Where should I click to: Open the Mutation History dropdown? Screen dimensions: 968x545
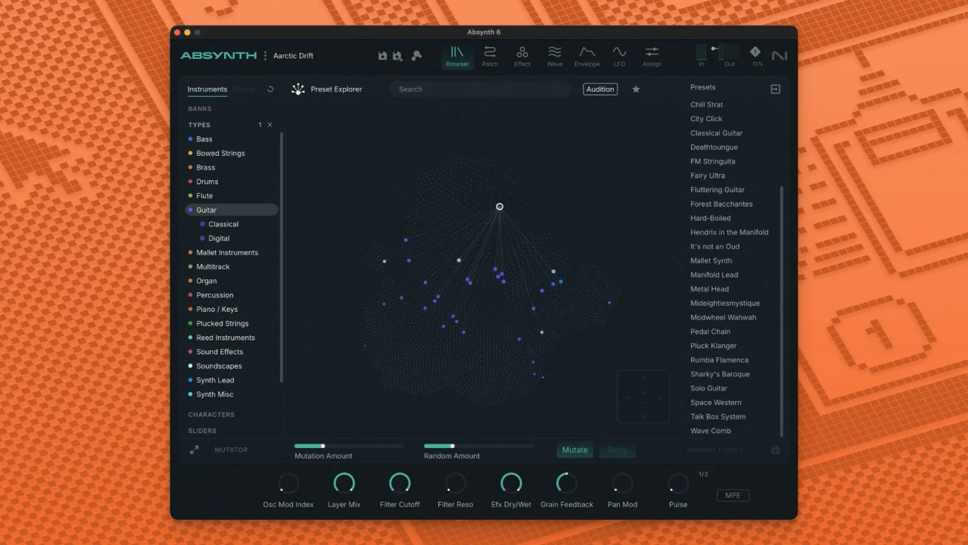point(714,450)
